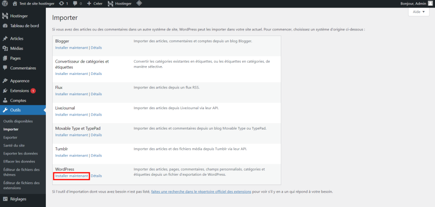Click the Tableau de bord gauge icon
This screenshot has height=207, width=435.
[5, 26]
